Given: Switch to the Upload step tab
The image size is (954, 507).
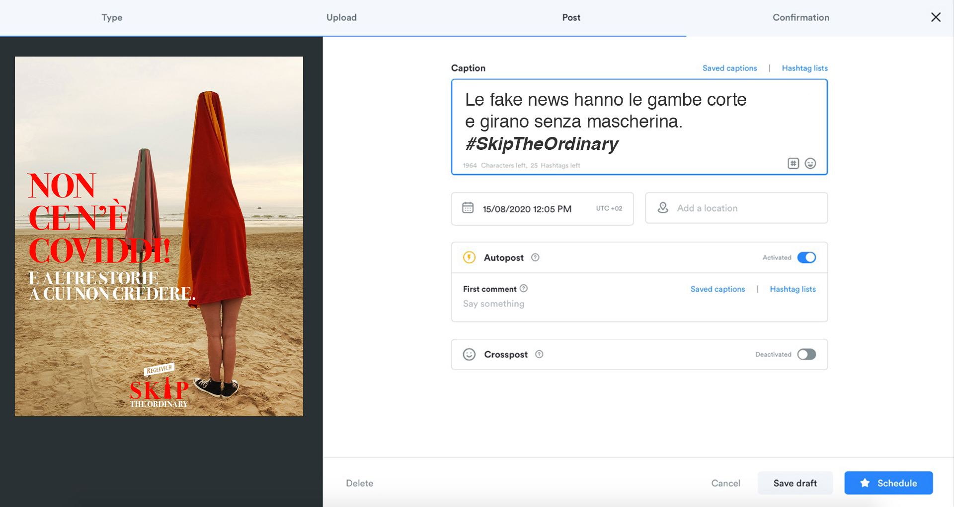Looking at the screenshot, I should [x=341, y=17].
